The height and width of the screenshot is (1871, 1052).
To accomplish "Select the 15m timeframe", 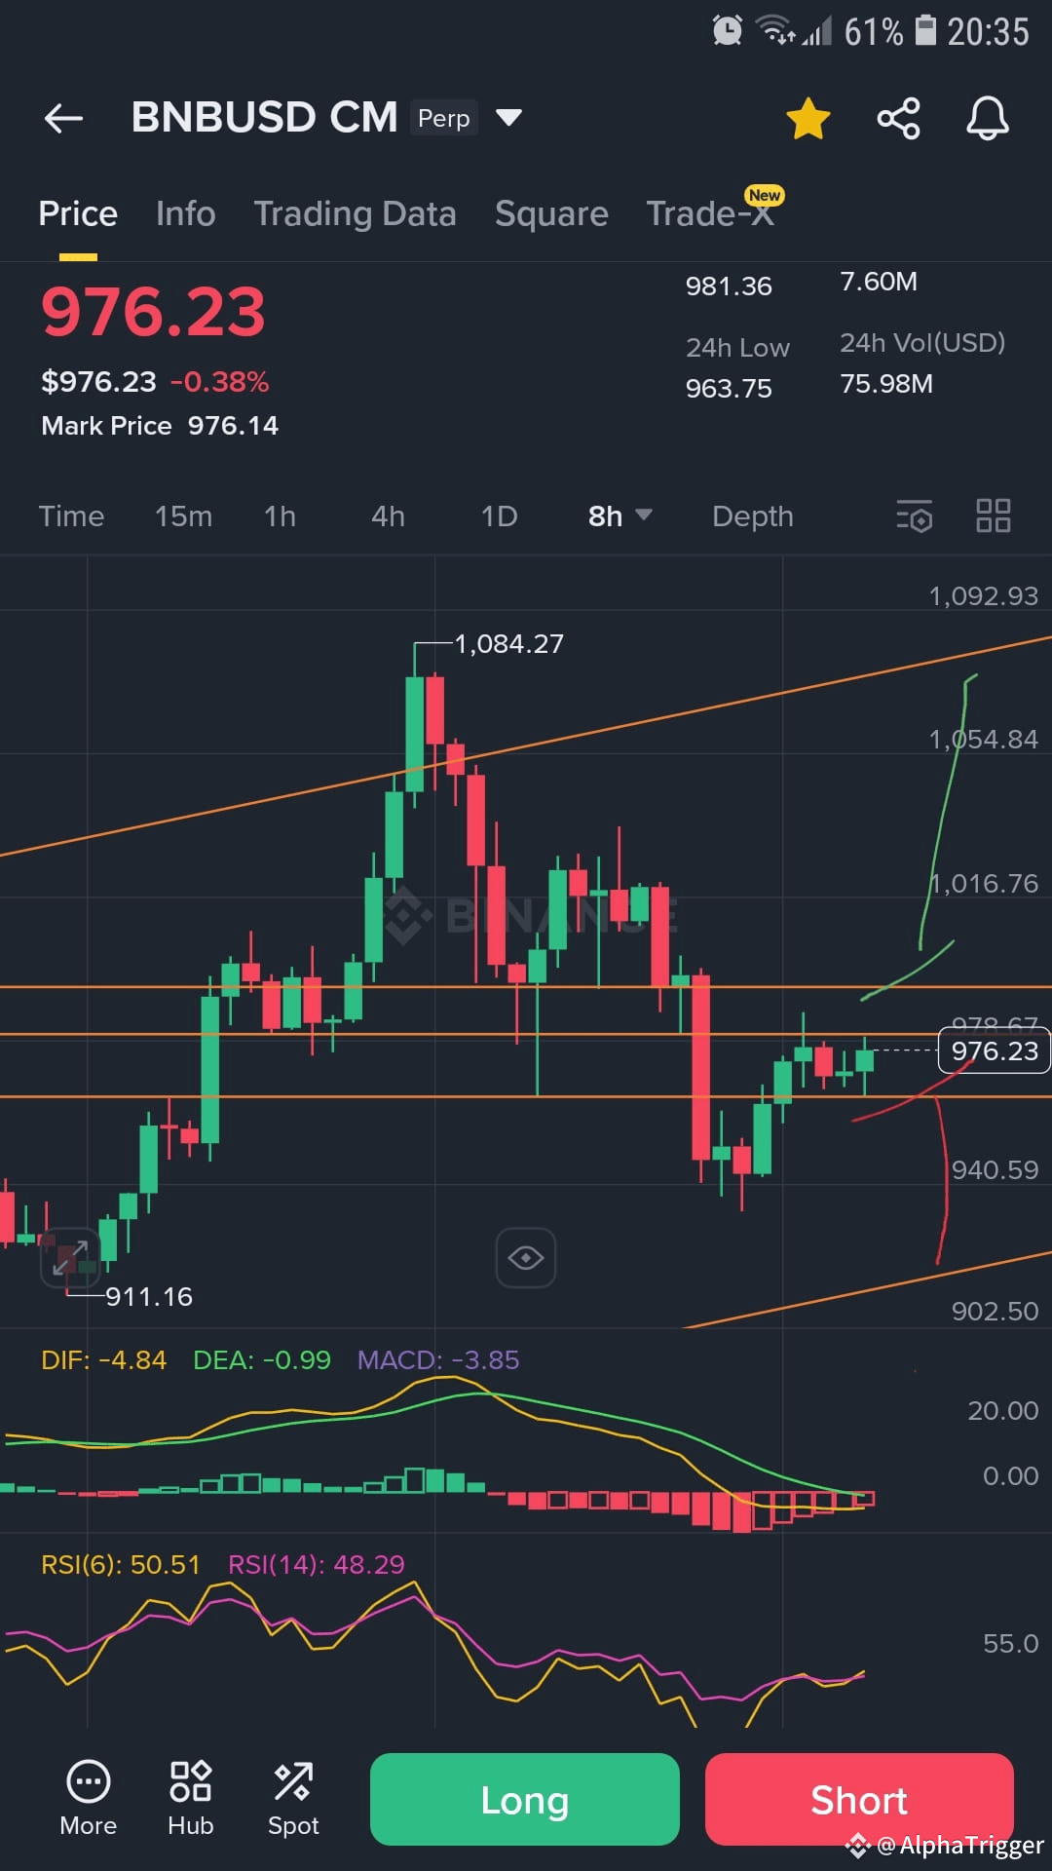I will pos(183,515).
